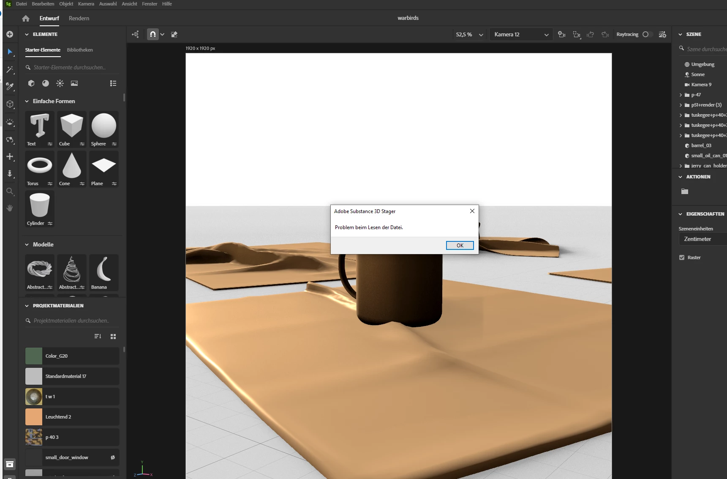
Task: Select the hand tool
Action: 10,208
